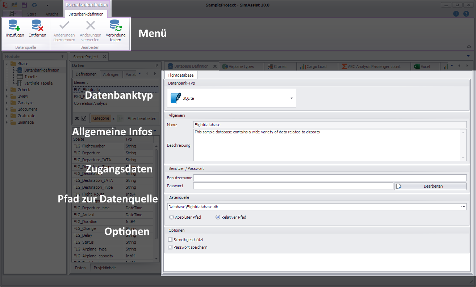Click the Verbindung testen icon

(x=116, y=26)
